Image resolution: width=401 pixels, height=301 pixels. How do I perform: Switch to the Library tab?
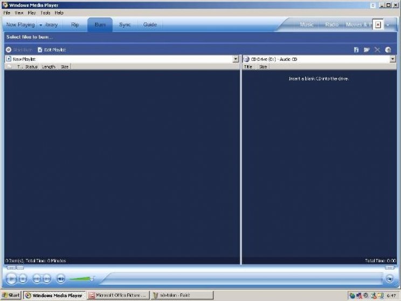point(51,25)
